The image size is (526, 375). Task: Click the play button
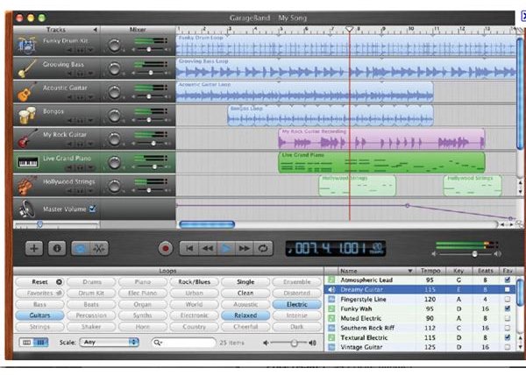tap(226, 248)
